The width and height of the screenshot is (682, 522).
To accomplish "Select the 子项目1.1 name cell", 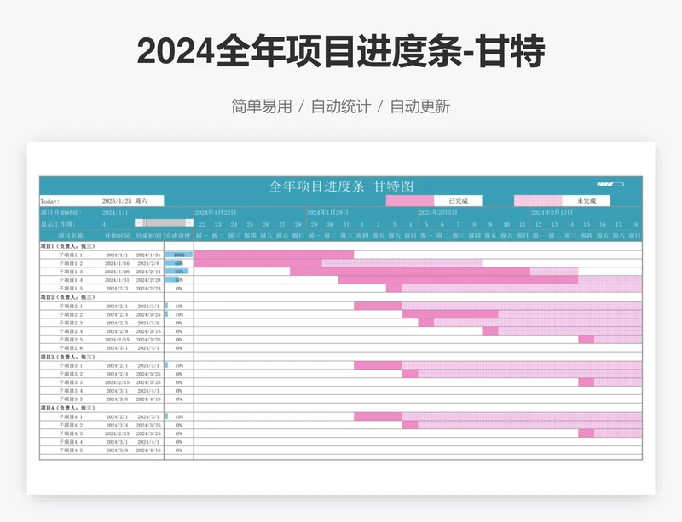I will click(71, 255).
